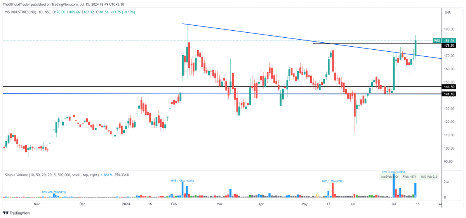Click the 130.00 price axis label
The image size is (466, 218).
tap(450, 108)
